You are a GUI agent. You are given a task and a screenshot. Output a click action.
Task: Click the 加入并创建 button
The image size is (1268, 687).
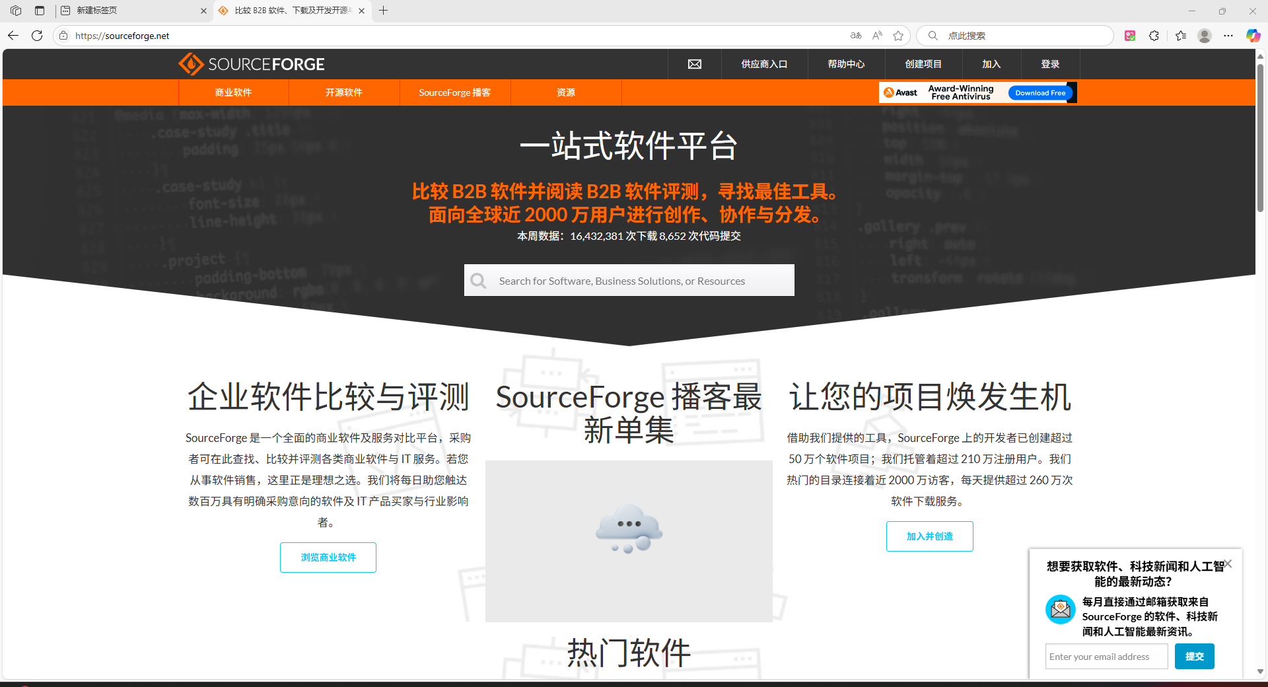pyautogui.click(x=929, y=536)
